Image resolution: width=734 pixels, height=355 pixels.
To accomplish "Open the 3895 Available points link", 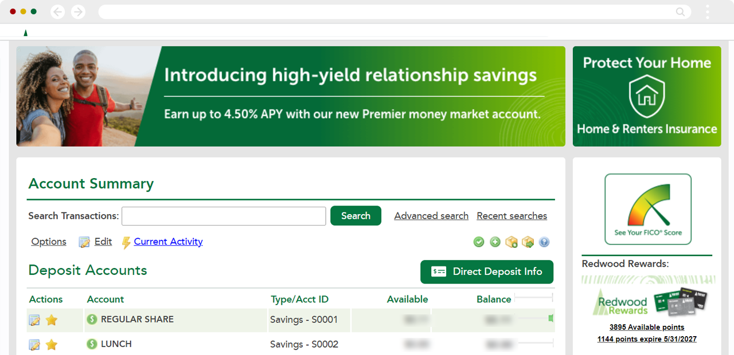I will point(647,328).
